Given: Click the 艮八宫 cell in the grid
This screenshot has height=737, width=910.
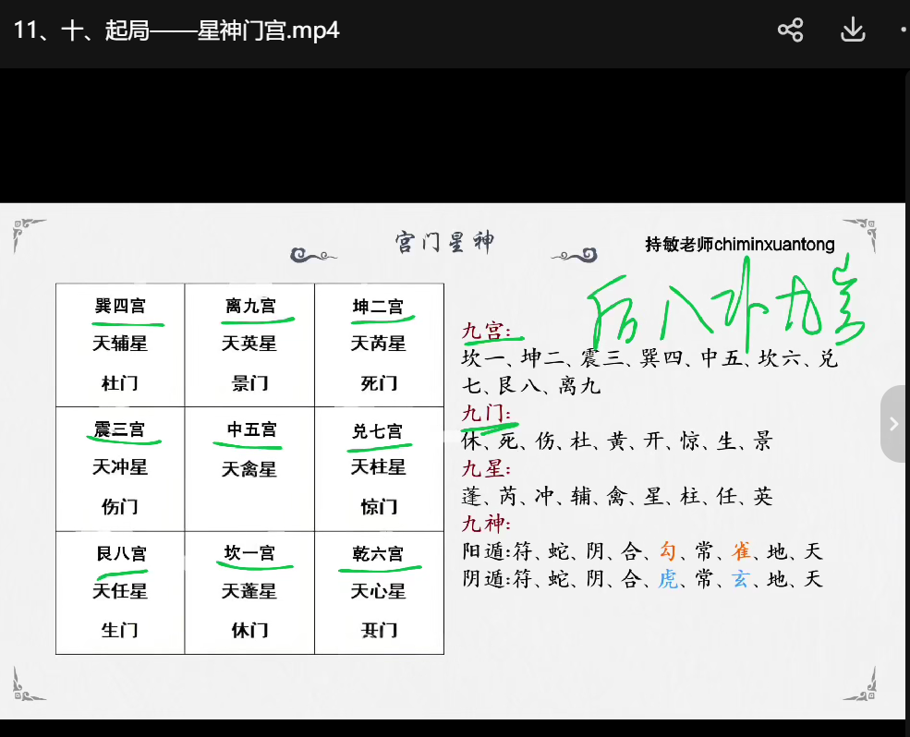Looking at the screenshot, I should (x=120, y=592).
